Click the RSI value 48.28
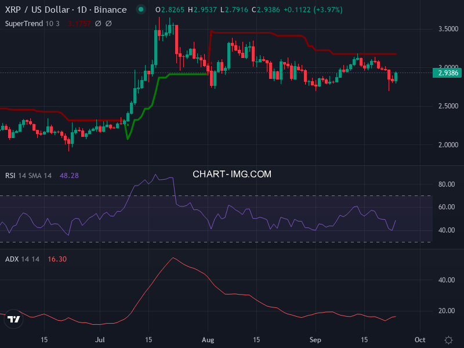 pyautogui.click(x=69, y=175)
